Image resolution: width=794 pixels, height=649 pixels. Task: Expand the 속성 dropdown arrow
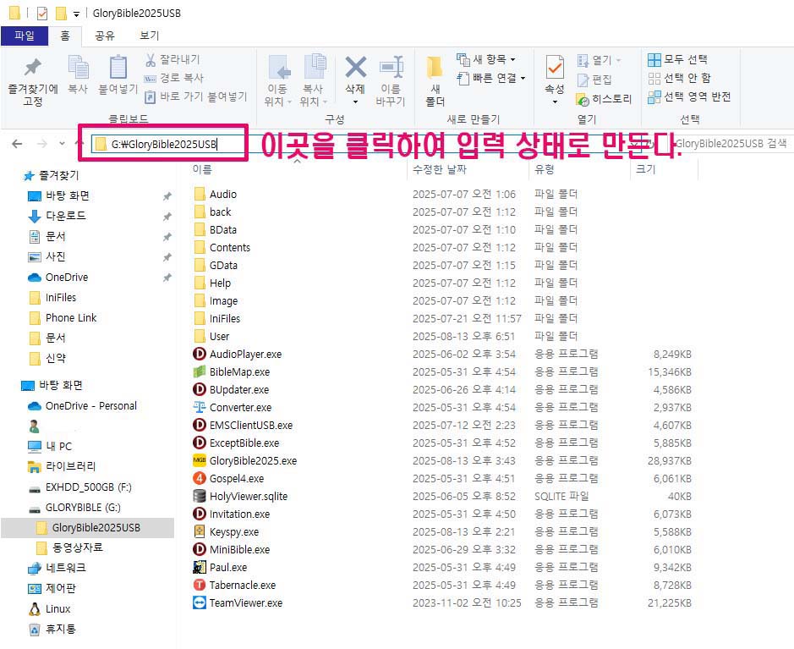(x=555, y=102)
